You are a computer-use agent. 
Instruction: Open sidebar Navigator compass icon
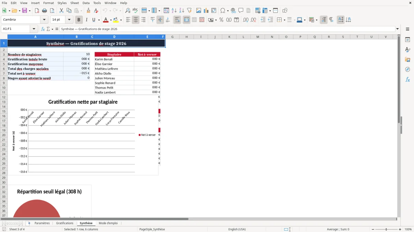[x=407, y=70]
